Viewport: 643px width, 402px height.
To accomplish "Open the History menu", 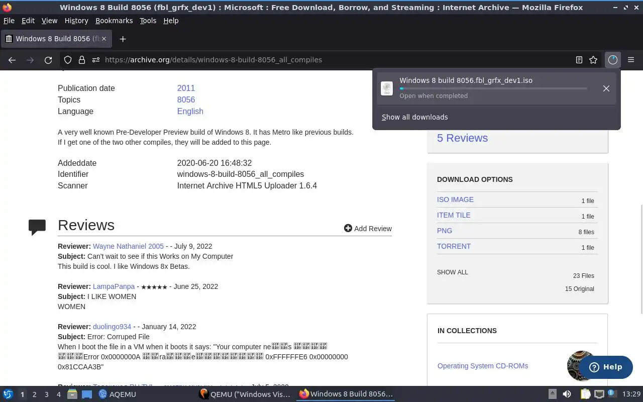I will [76, 21].
